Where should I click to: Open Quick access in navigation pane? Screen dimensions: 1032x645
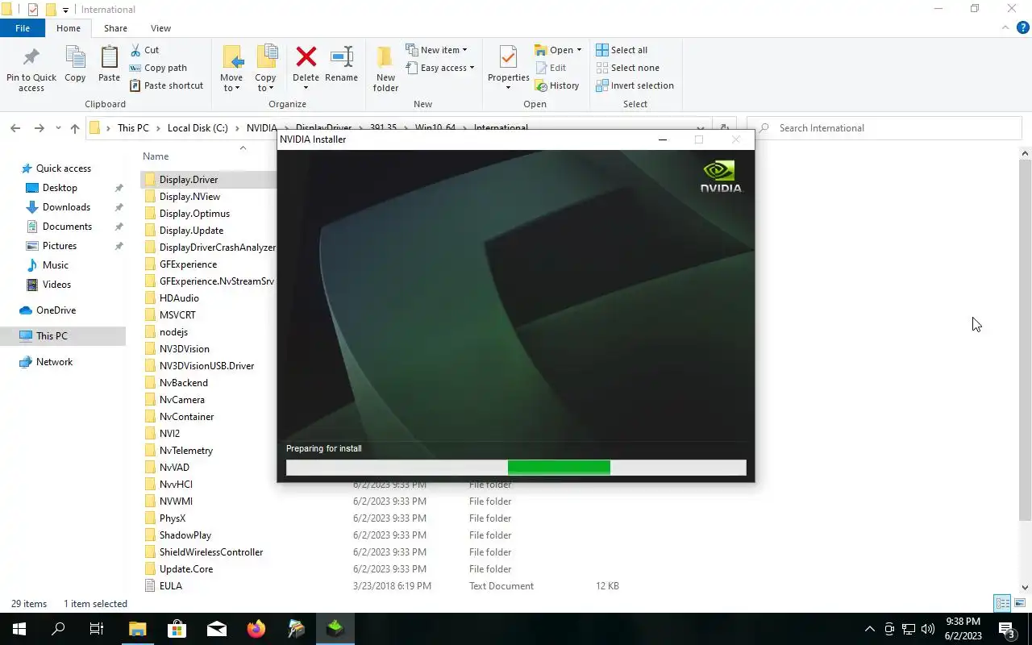pyautogui.click(x=63, y=169)
